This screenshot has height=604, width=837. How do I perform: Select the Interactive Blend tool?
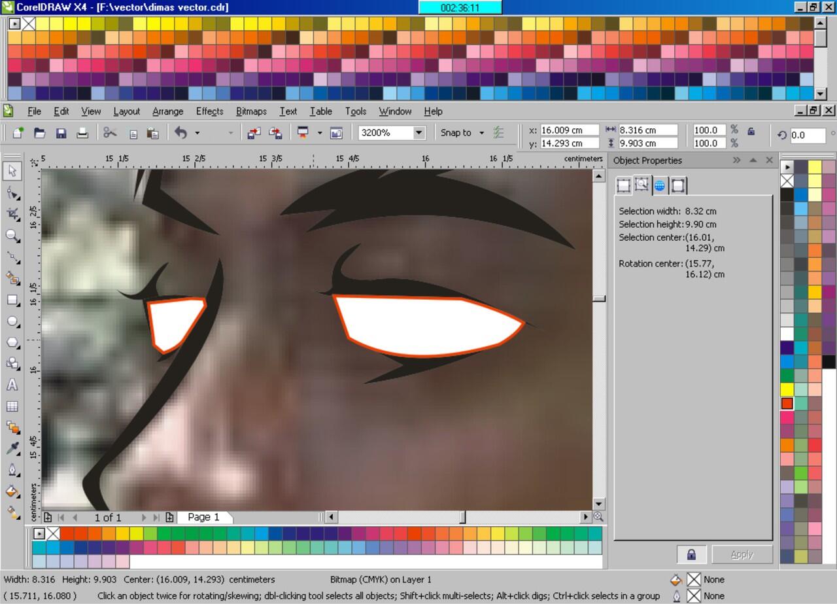(x=12, y=427)
